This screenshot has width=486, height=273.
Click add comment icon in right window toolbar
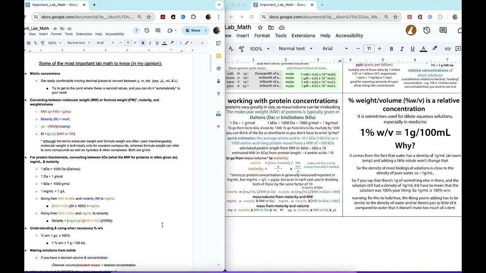458,49
